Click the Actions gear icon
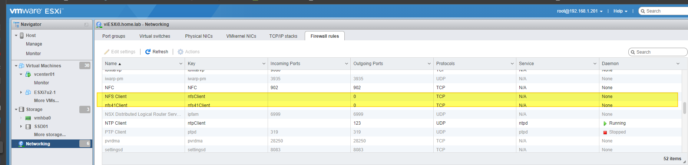Image resolution: width=688 pixels, height=165 pixels. (181, 52)
